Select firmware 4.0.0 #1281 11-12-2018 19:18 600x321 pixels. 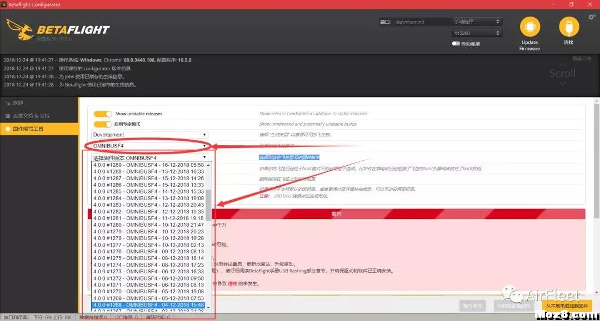(x=148, y=218)
